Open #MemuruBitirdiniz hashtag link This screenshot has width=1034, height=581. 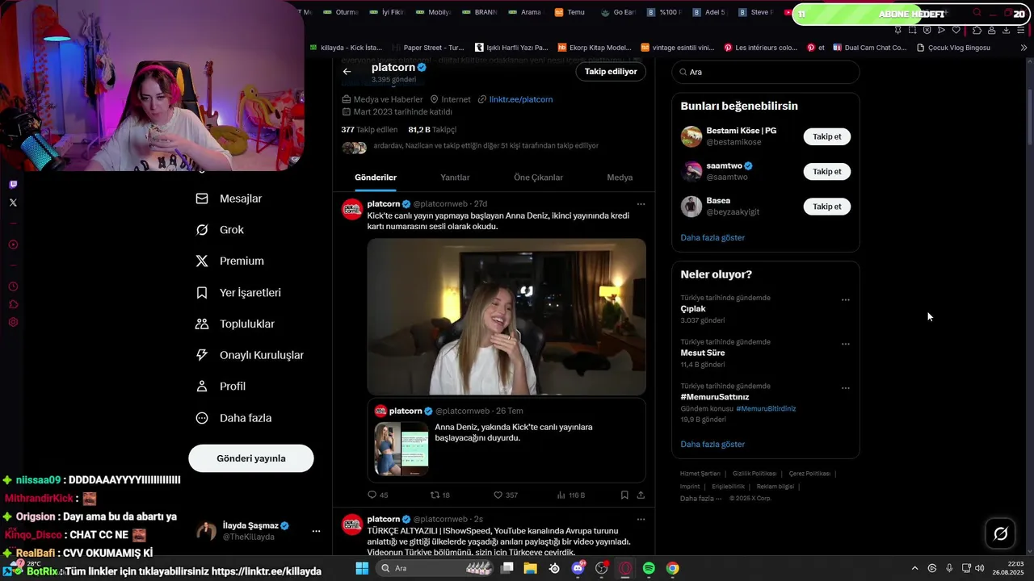tap(766, 408)
